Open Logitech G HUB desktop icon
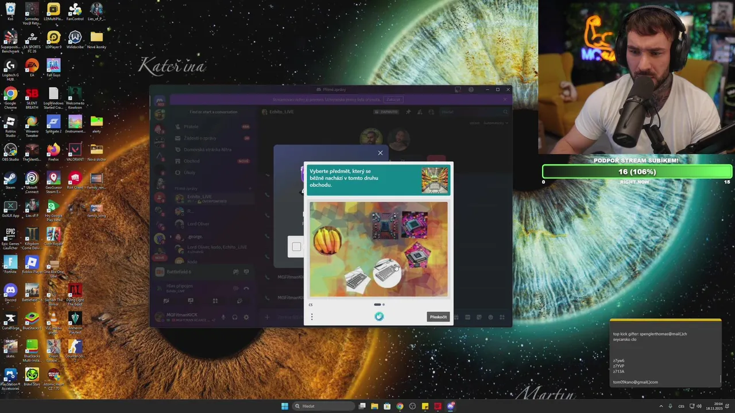Image resolution: width=735 pixels, height=413 pixels. (x=10, y=70)
